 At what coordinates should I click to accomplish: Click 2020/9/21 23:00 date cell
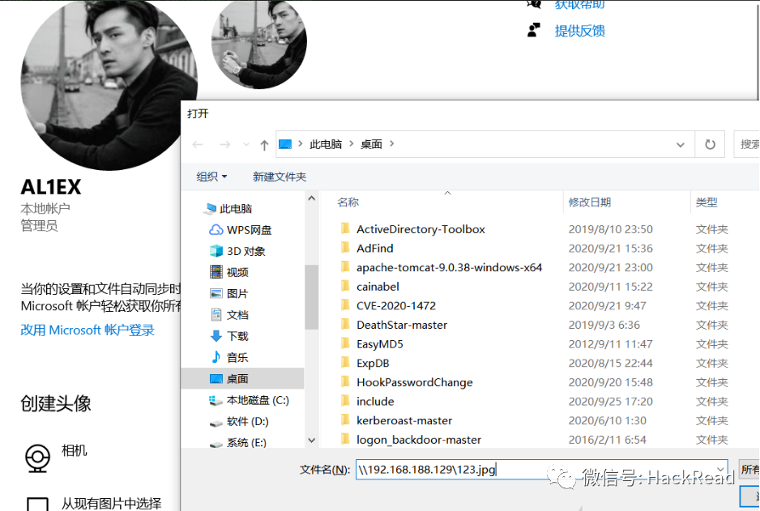point(611,267)
